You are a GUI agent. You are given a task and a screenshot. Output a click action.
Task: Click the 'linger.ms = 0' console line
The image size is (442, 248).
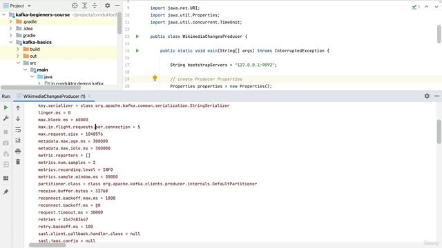point(55,113)
